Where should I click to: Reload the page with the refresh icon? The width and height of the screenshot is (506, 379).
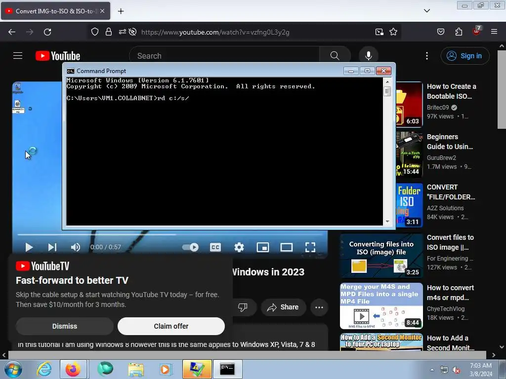click(47, 32)
